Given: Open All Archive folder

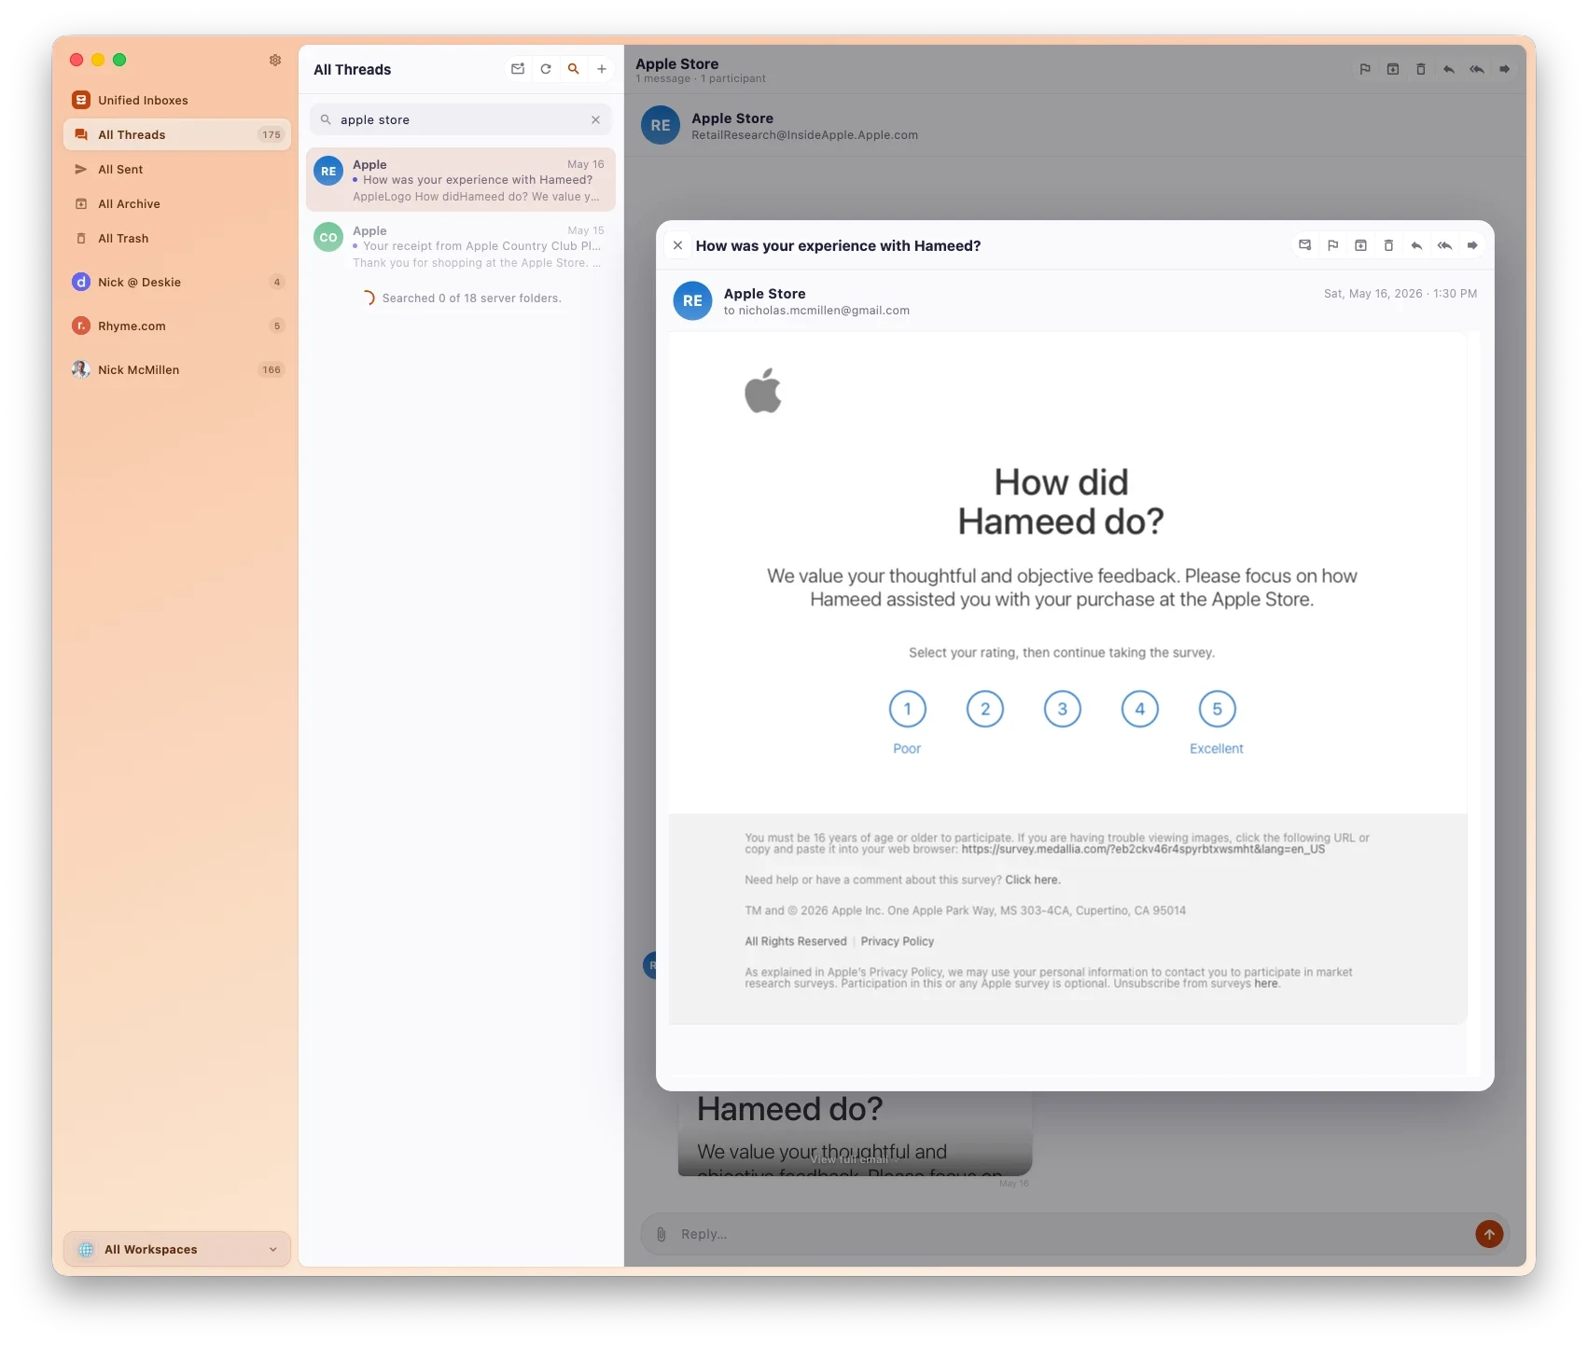Looking at the screenshot, I should coord(177,203).
